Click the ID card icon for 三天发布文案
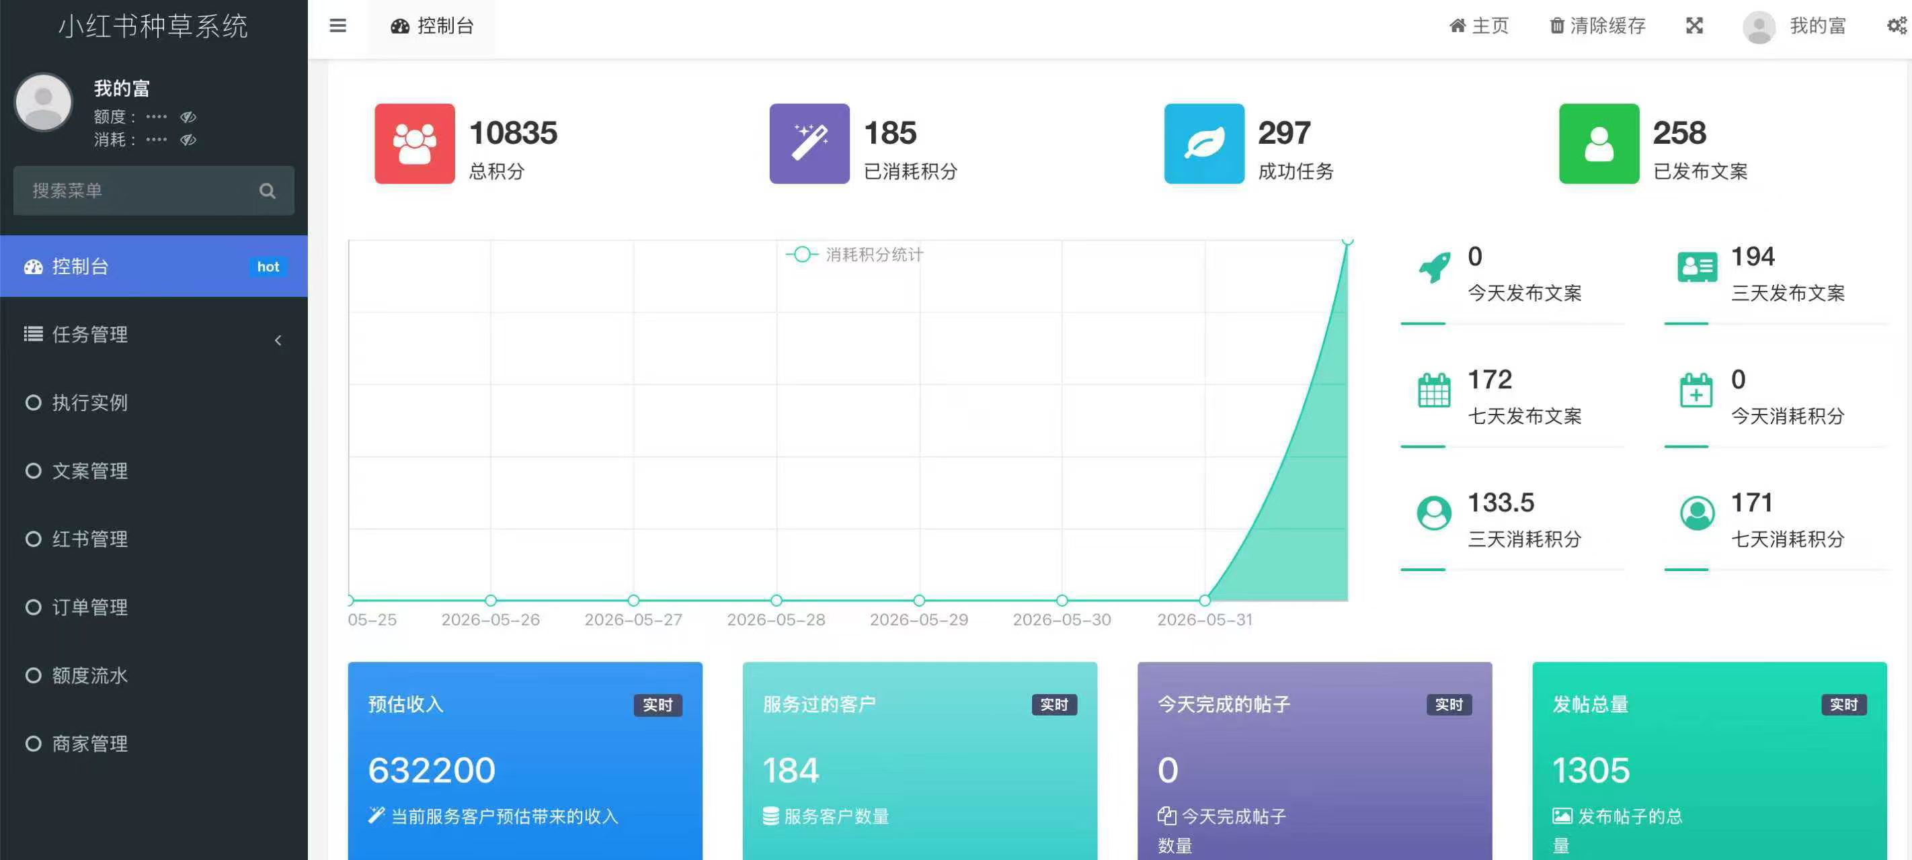The image size is (1912, 860). [x=1697, y=267]
